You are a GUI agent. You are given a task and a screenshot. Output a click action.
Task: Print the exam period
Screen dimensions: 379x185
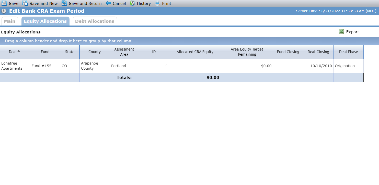[167, 4]
